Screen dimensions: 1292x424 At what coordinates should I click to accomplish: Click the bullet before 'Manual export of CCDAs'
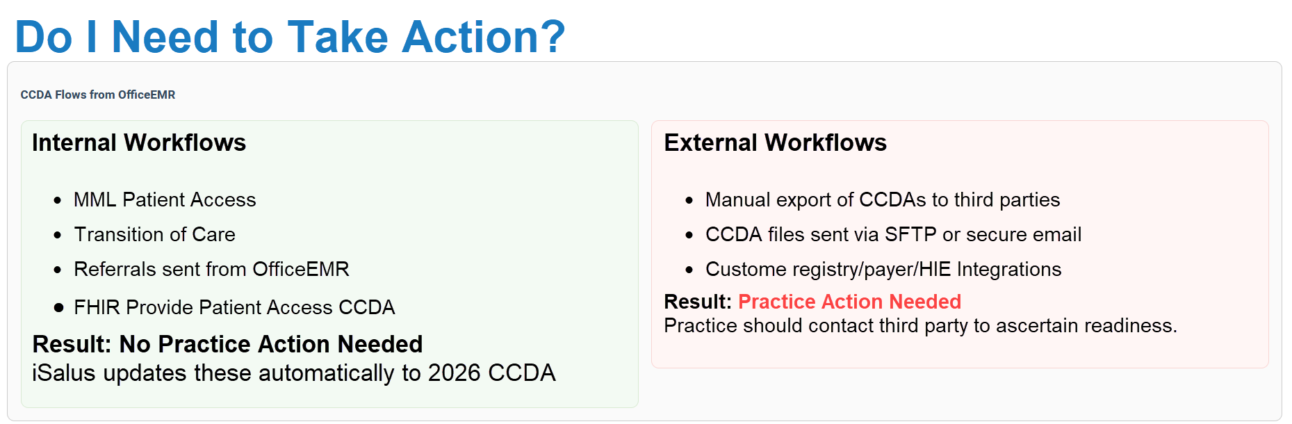click(689, 201)
